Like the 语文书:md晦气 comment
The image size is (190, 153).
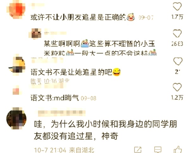click(177, 87)
